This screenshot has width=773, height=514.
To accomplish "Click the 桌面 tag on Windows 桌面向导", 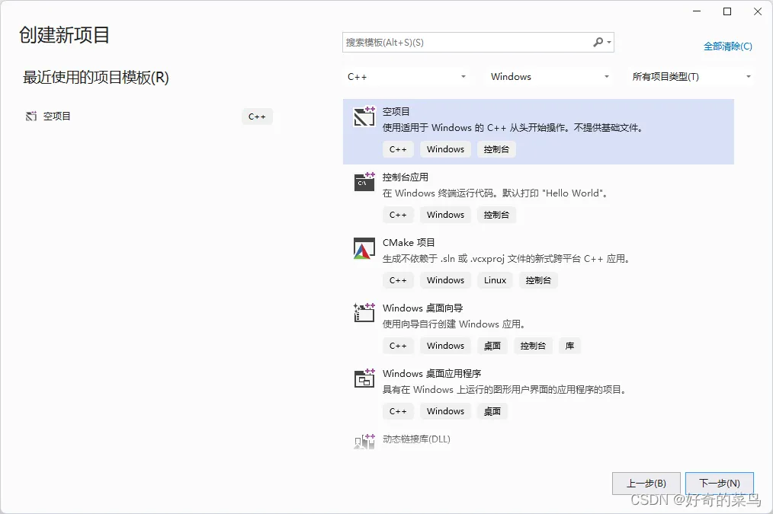I will pyautogui.click(x=492, y=346).
